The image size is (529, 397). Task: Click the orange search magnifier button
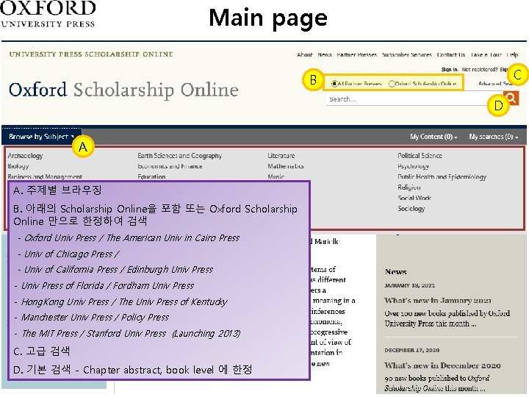512,99
